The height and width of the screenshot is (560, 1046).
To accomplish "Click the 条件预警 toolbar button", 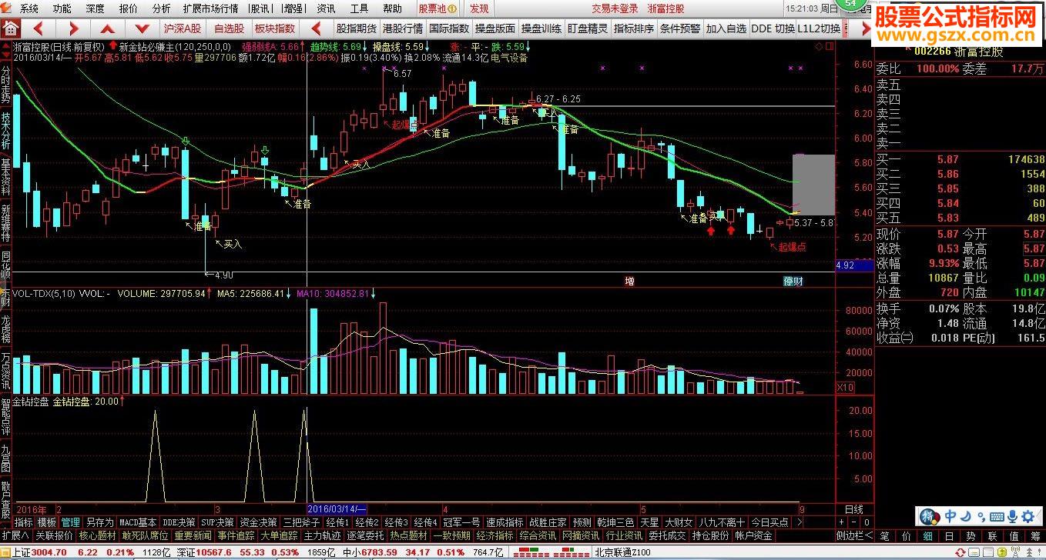I will [x=680, y=28].
